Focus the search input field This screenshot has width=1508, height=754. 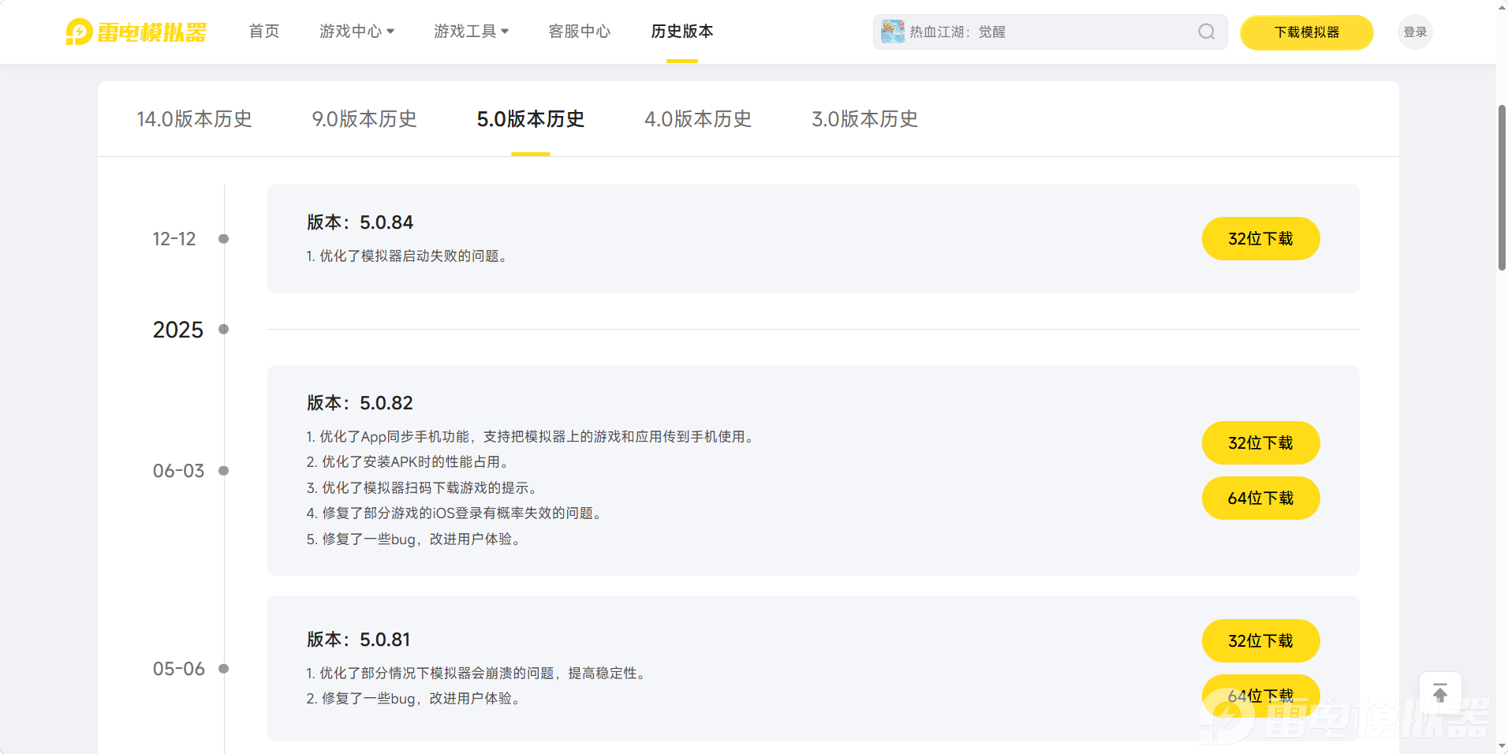[x=1050, y=32]
